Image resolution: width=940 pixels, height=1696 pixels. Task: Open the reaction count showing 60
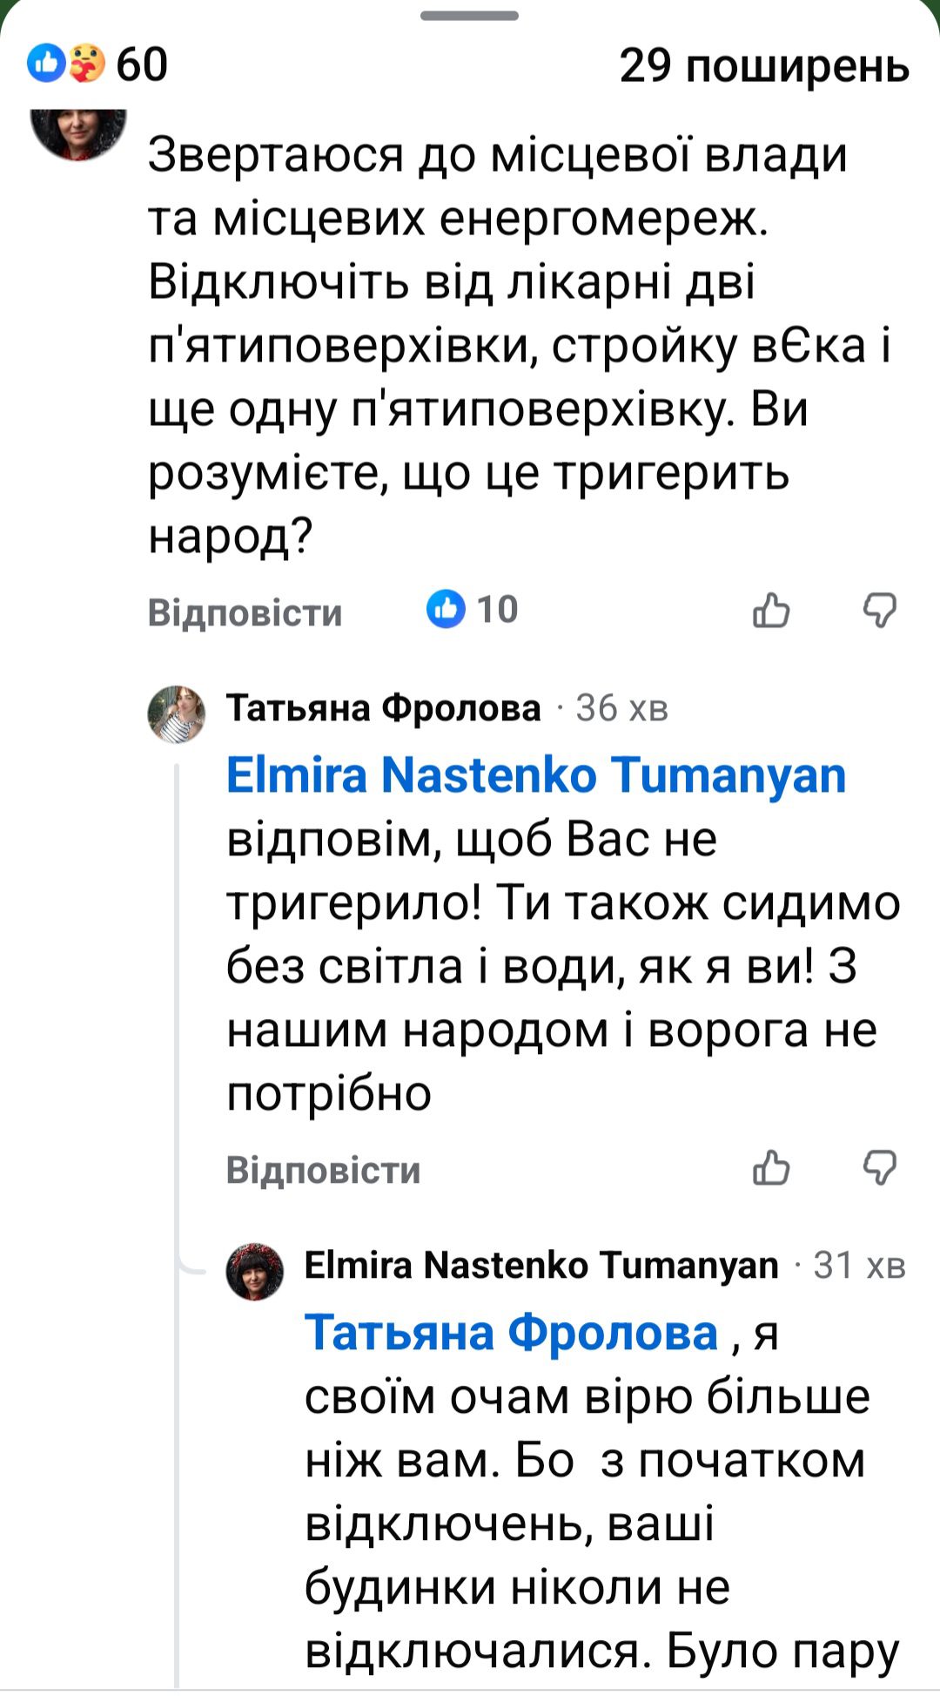[x=141, y=62]
